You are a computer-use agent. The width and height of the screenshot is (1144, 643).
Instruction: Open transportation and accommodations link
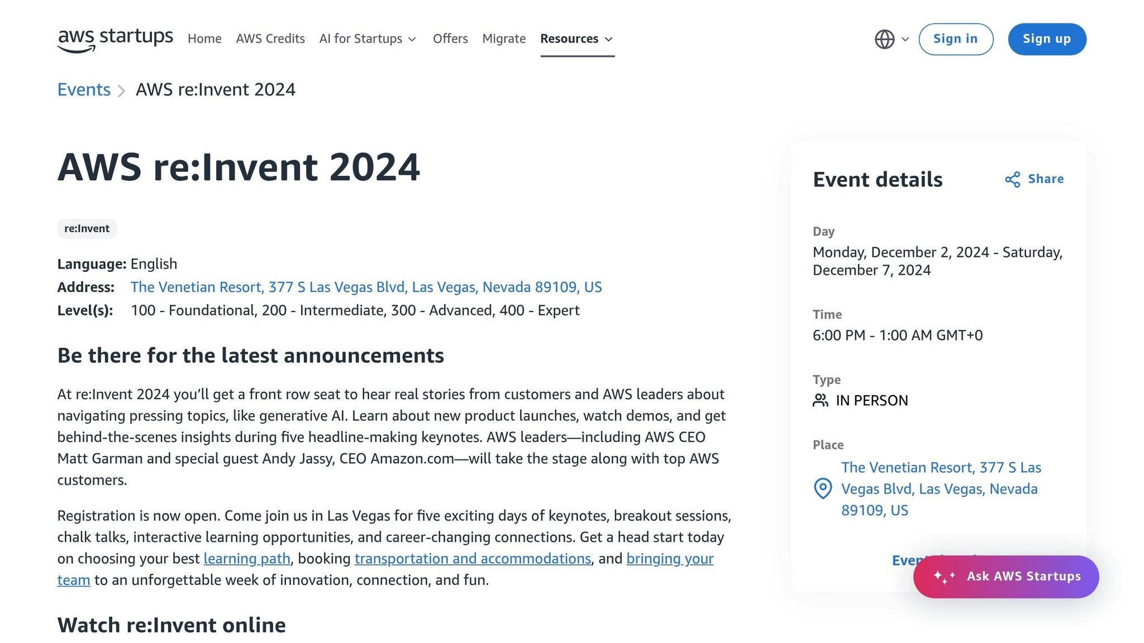[473, 559]
